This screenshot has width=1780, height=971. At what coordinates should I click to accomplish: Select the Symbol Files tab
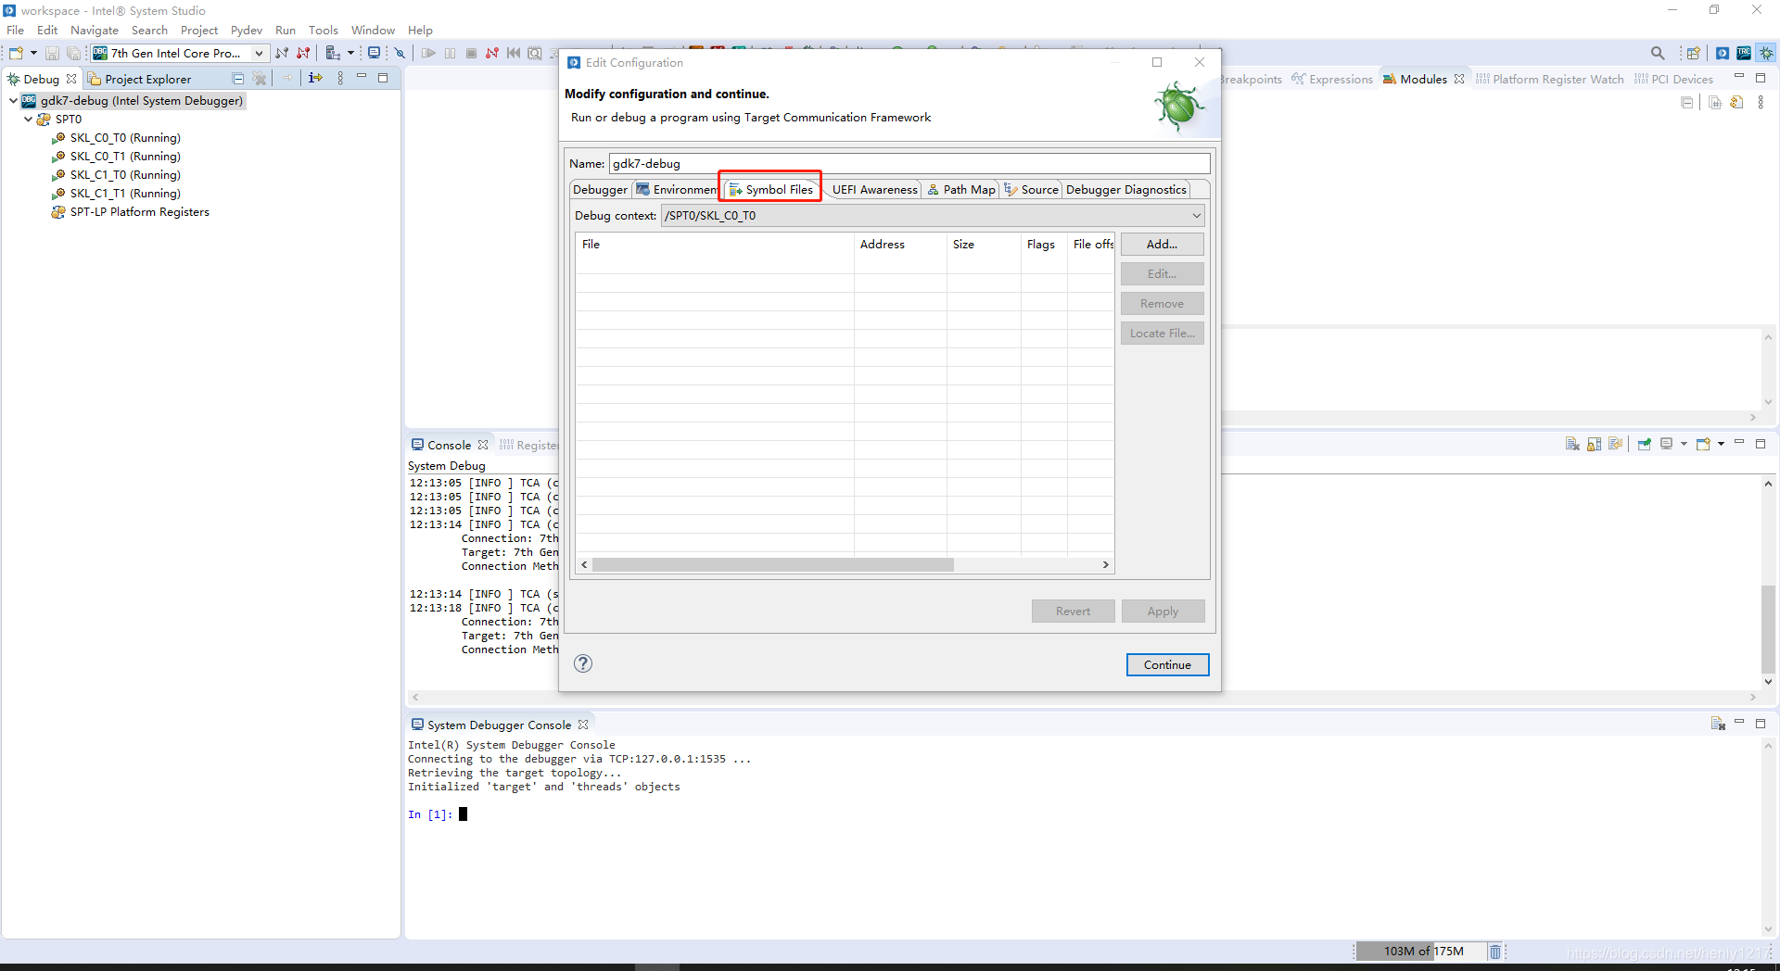770,189
